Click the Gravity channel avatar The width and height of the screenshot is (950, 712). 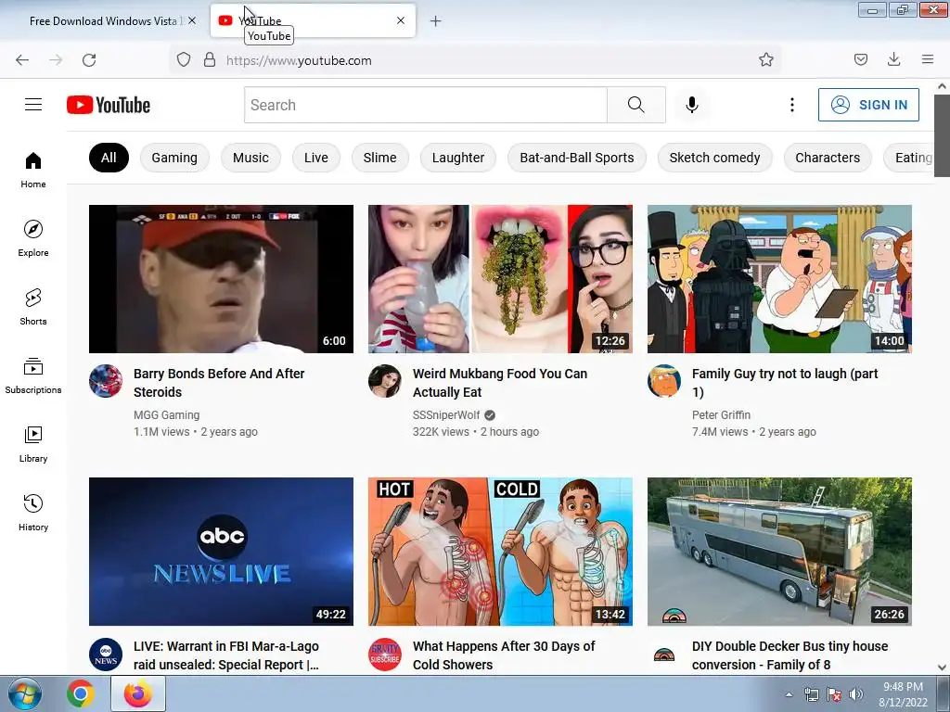coord(385,654)
